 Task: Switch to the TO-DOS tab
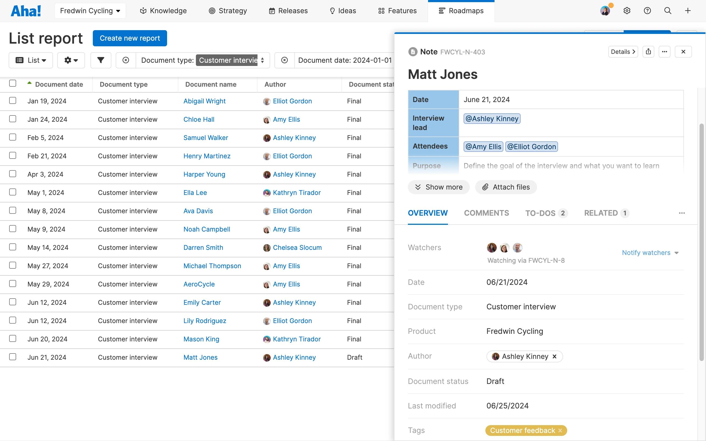540,213
